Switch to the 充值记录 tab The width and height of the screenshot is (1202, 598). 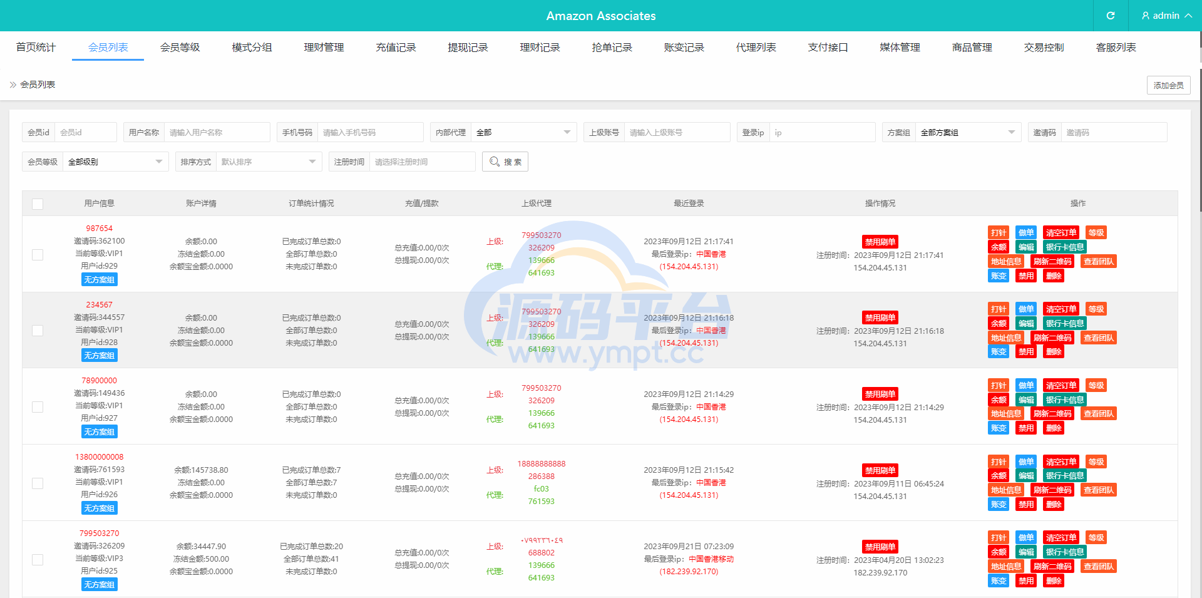click(x=396, y=48)
